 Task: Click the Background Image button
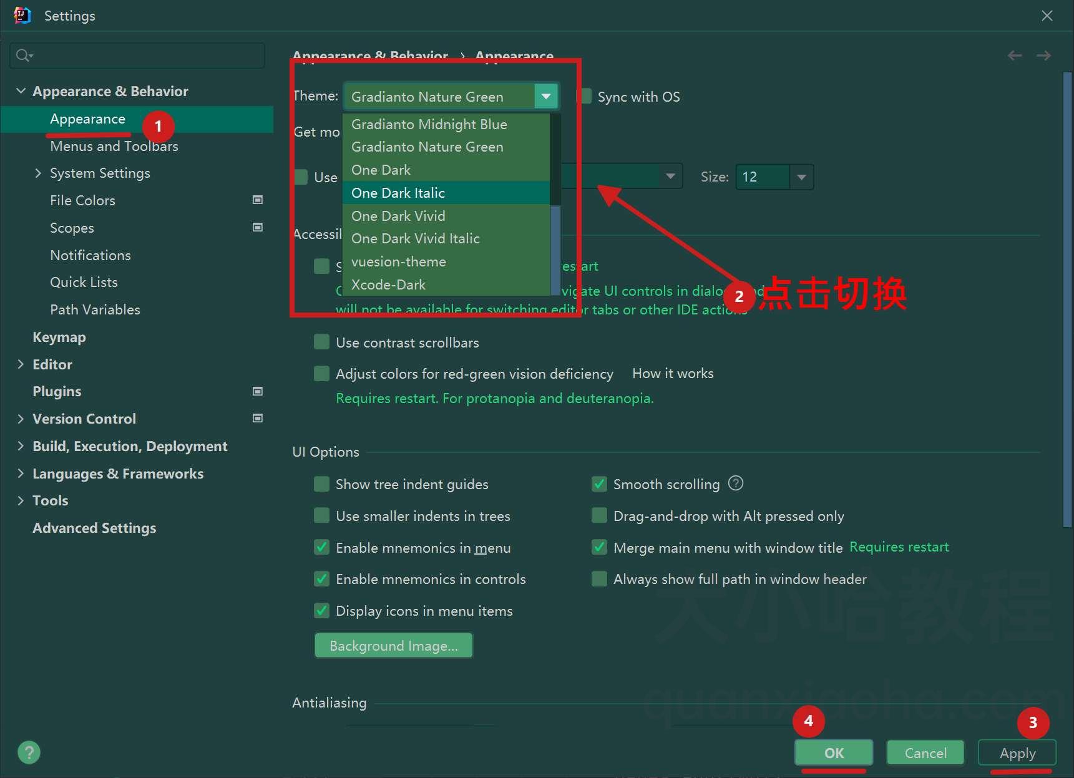click(394, 646)
